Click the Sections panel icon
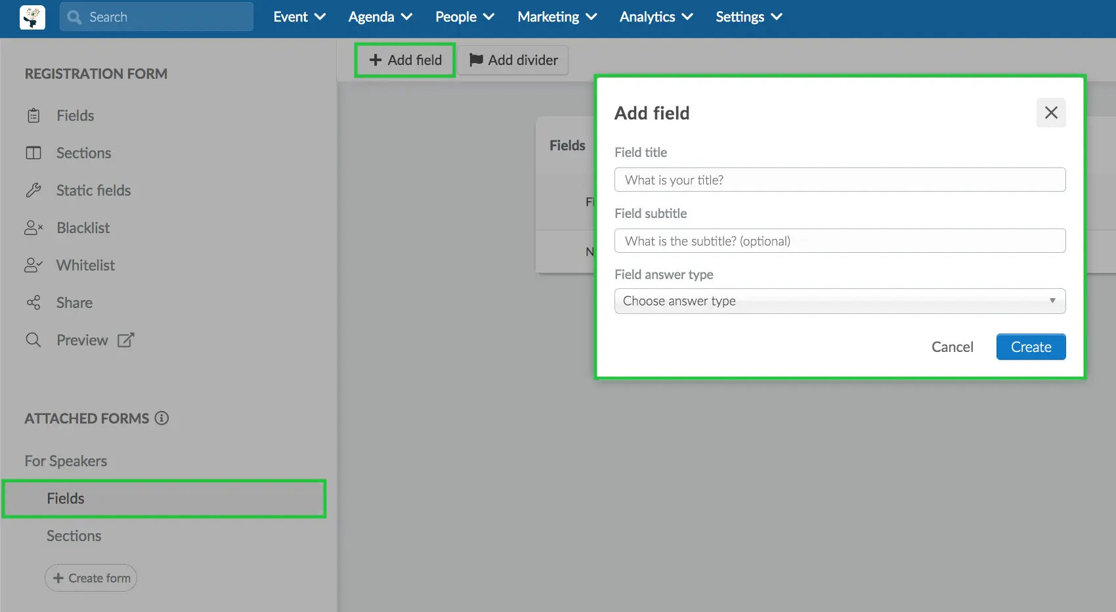 tap(33, 152)
